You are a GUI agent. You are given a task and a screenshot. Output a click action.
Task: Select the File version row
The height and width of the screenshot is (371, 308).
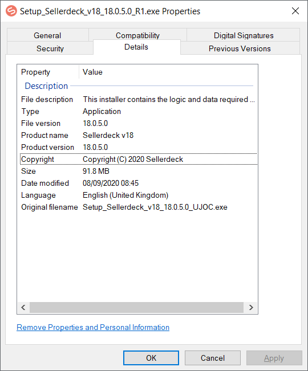point(138,123)
